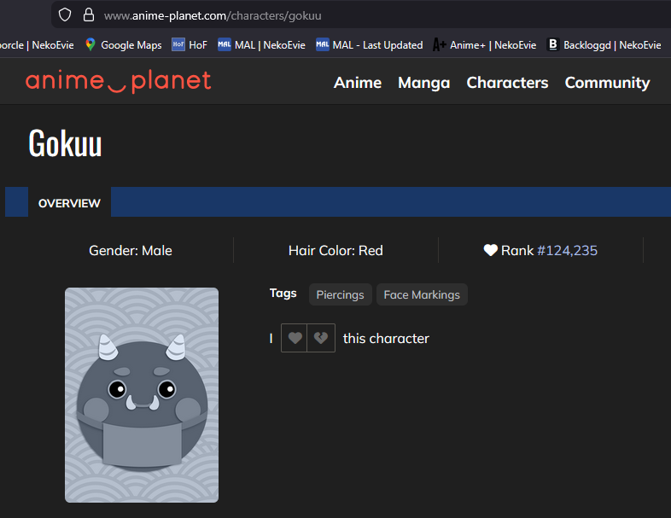
Task: Click the Hair Color: Red text
Action: (335, 250)
